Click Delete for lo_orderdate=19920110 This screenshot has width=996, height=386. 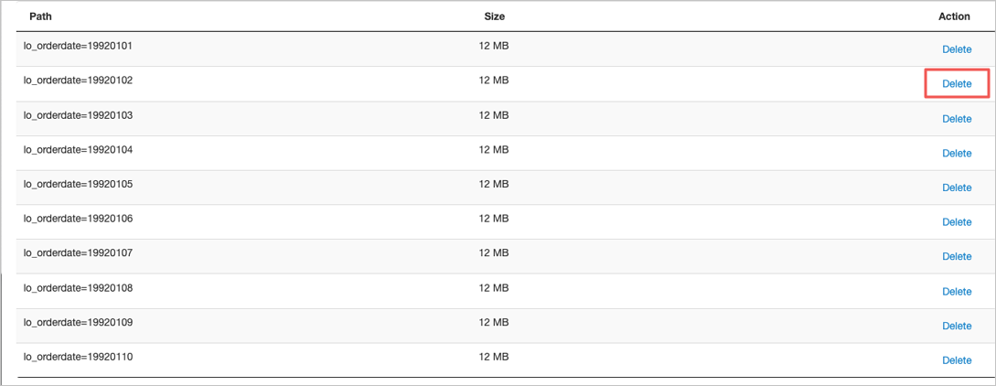(x=957, y=360)
